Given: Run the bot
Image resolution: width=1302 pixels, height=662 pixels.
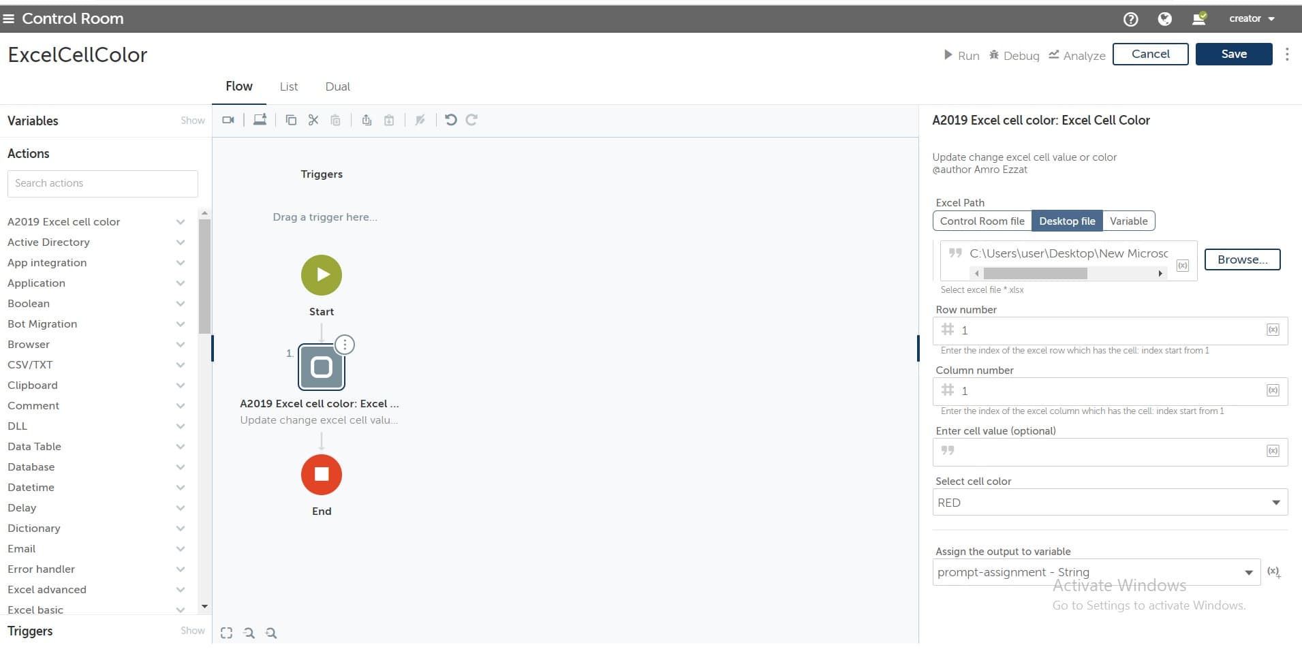Looking at the screenshot, I should pos(961,55).
